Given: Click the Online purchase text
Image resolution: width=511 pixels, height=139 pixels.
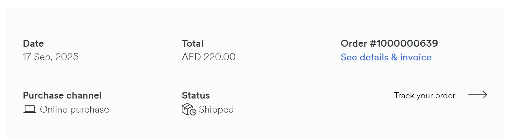Looking at the screenshot, I should [74, 109].
